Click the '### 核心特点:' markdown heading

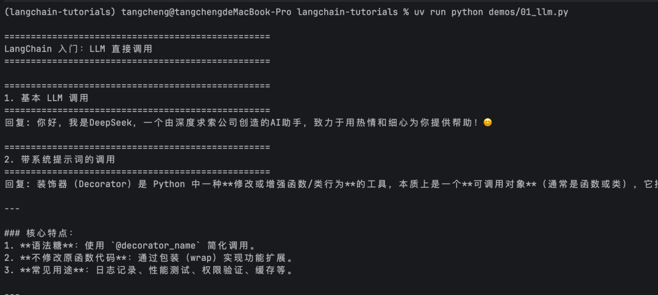coord(39,233)
